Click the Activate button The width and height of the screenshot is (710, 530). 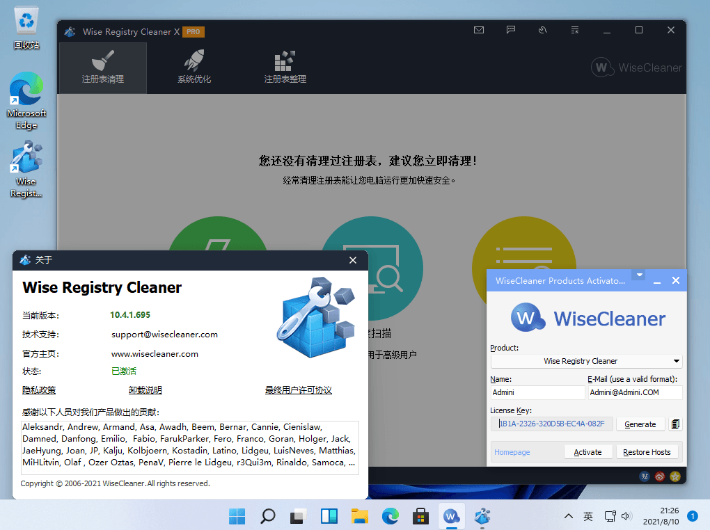click(587, 452)
